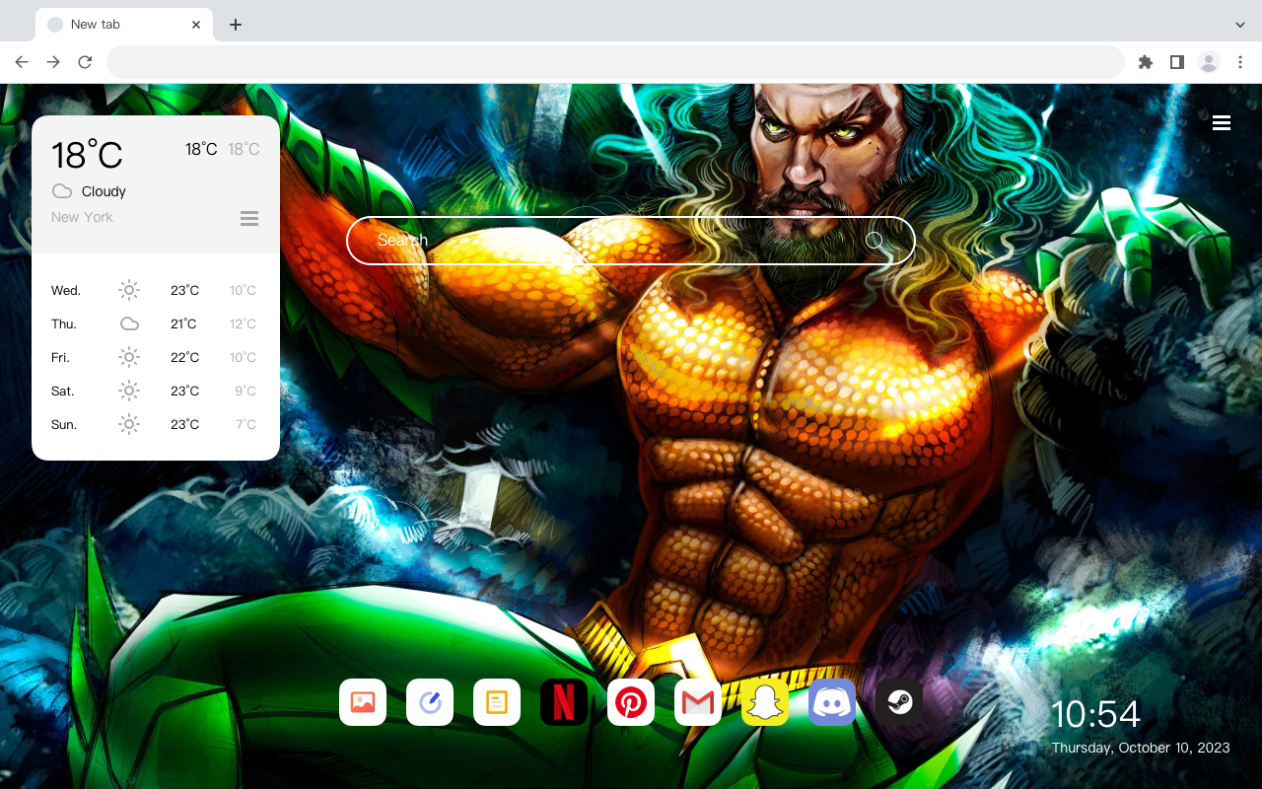The width and height of the screenshot is (1262, 789).
Task: Click the Thursday, October 10, 2023 date
Action: click(1141, 748)
